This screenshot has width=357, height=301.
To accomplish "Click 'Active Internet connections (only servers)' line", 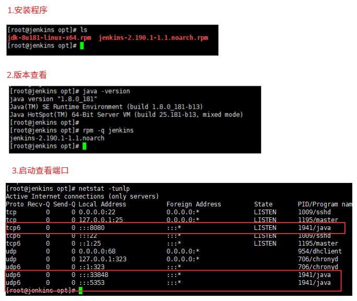I will (82, 196).
